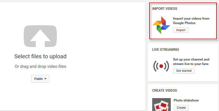Image resolution: width=219 pixels, height=111 pixels.
Task: Click the Import button for Google Photos
Action: (181, 30)
